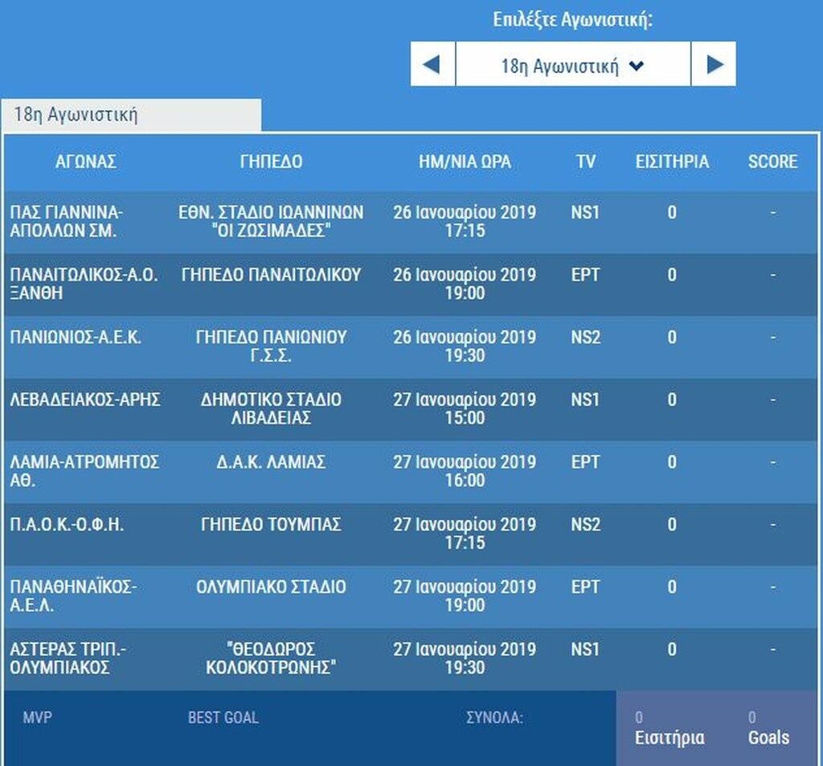Click ΕΡΤ channel in ΠΑΝΑΘΗΝΑΪΚΟΣ row
This screenshot has height=766, width=823.
coord(585,587)
